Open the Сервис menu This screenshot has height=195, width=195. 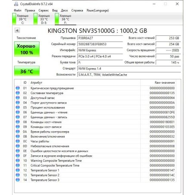(44, 10)
